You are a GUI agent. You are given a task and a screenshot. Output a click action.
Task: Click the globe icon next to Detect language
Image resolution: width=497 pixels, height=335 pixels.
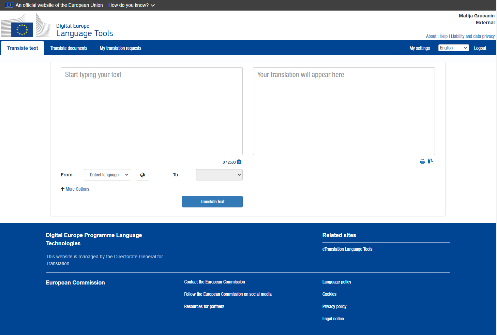point(142,175)
